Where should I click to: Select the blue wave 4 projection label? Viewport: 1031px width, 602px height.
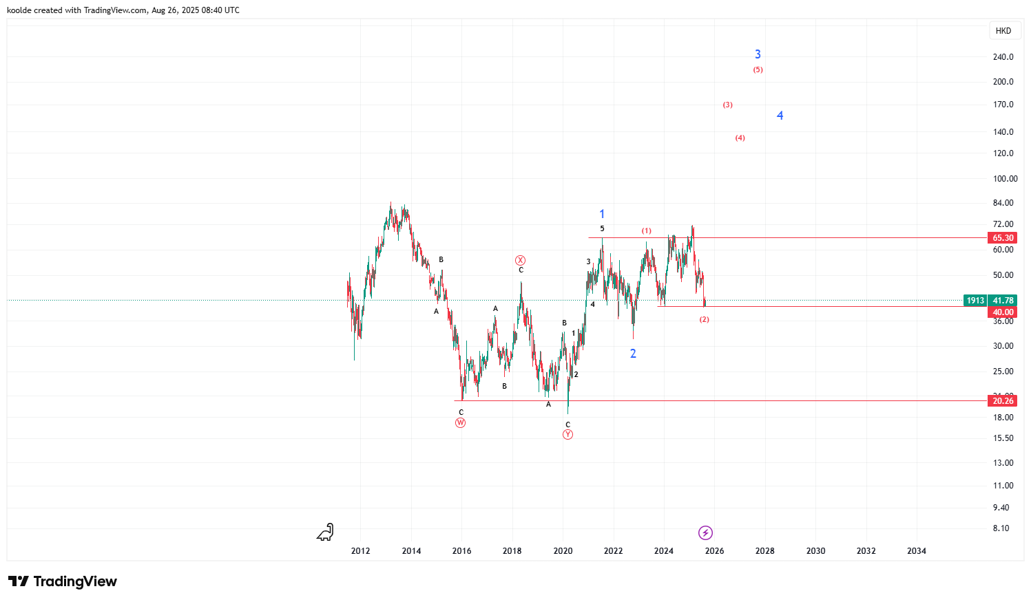point(780,116)
